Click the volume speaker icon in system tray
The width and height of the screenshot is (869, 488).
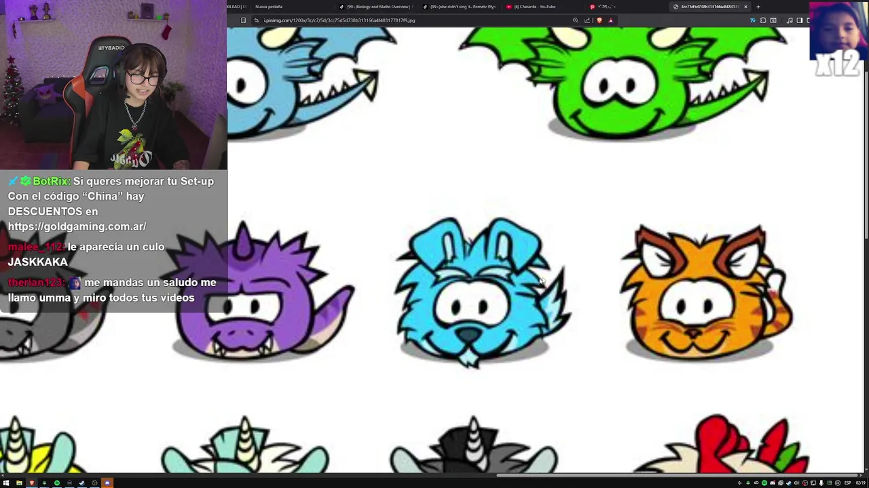(x=796, y=483)
